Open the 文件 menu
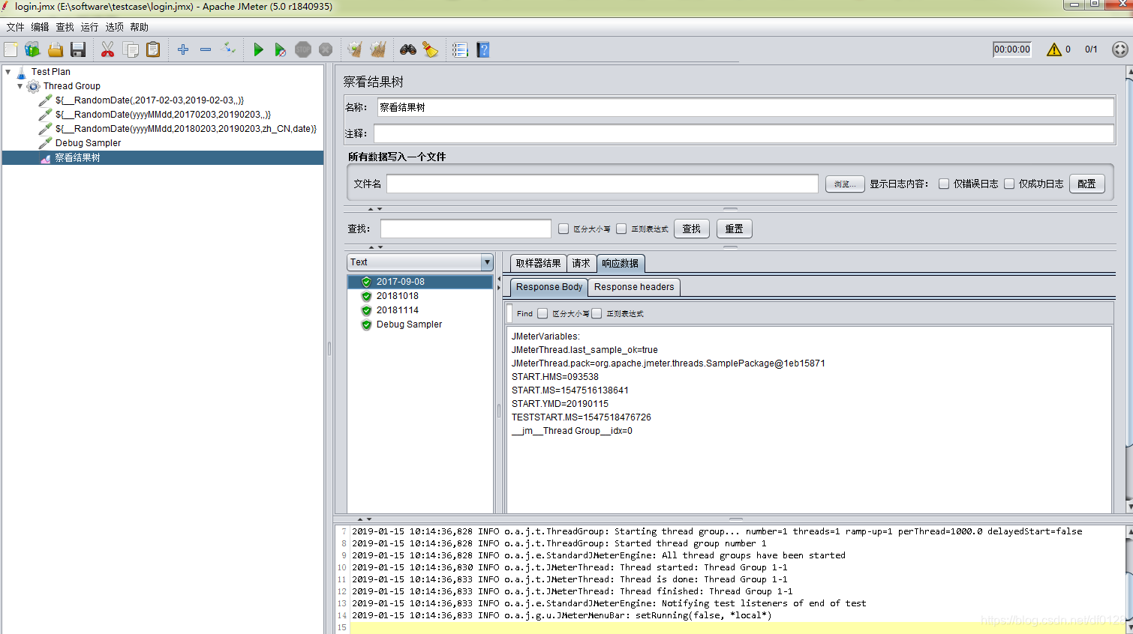 [x=15, y=27]
